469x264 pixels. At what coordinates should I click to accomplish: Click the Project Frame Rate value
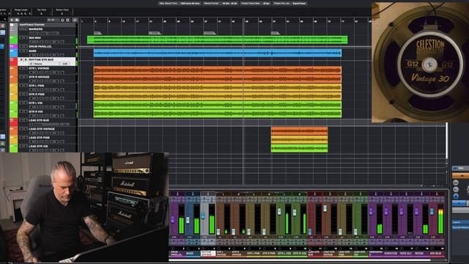click(x=266, y=3)
